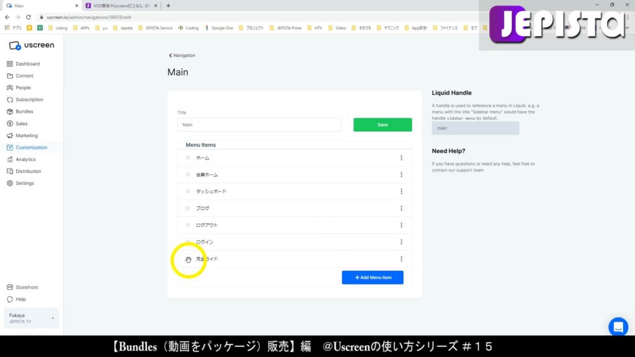The height and width of the screenshot is (357, 635).
Task: Click the Marketing megaphone icon
Action: coord(10,136)
